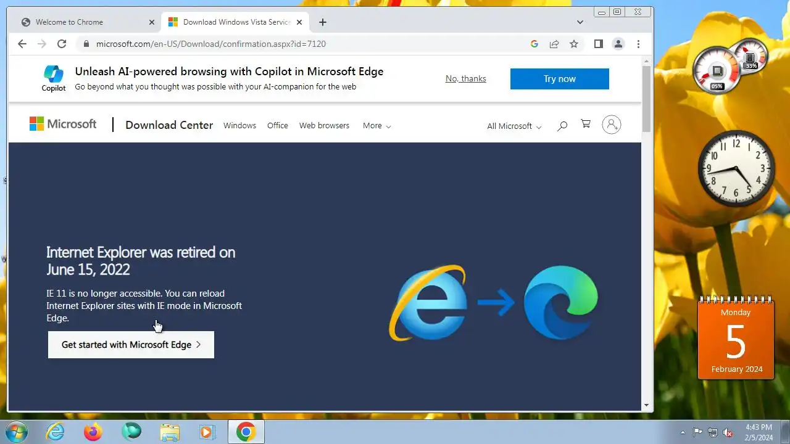Click the CPU meter gadget
The width and height of the screenshot is (790, 444).
(x=731, y=66)
